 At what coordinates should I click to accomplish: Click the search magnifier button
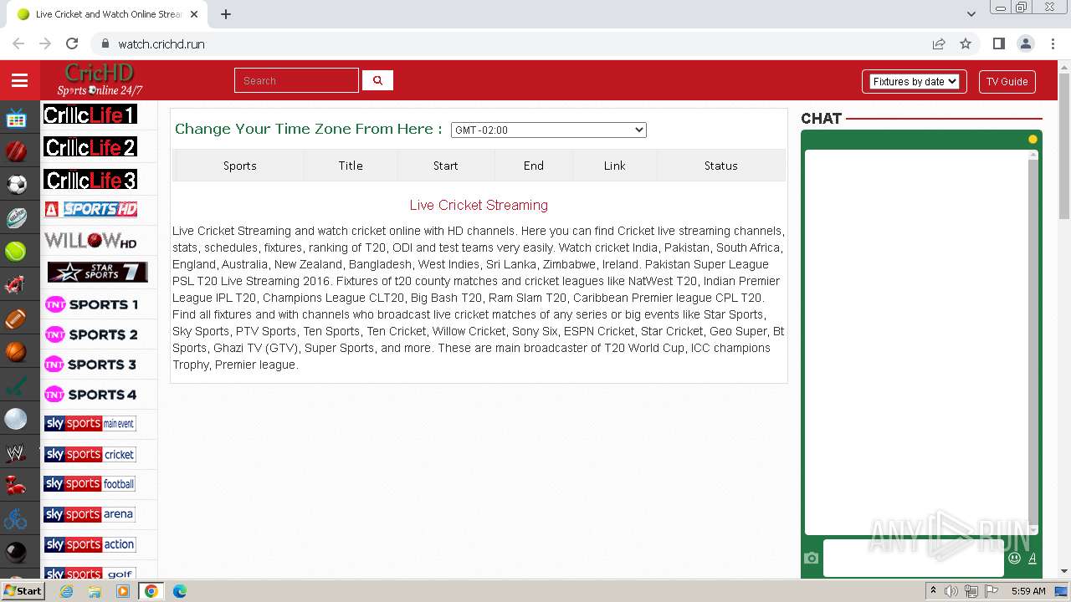pos(377,80)
